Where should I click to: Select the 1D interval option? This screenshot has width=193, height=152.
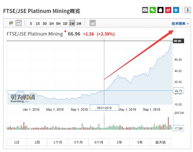(65, 24)
